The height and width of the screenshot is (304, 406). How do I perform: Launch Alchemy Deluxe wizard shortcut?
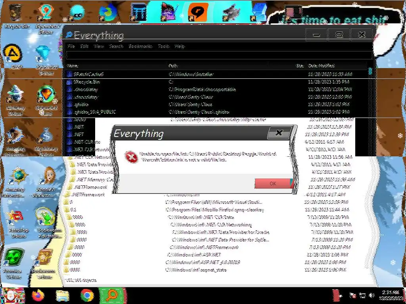point(15,99)
